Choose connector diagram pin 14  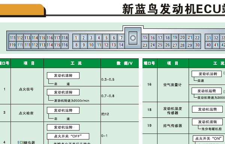[121, 45]
